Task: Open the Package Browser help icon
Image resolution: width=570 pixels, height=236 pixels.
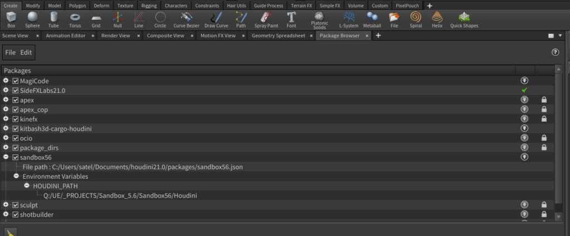Action: pyautogui.click(x=554, y=52)
